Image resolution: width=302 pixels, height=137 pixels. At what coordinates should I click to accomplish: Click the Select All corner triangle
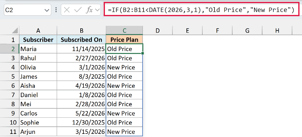(14, 30)
